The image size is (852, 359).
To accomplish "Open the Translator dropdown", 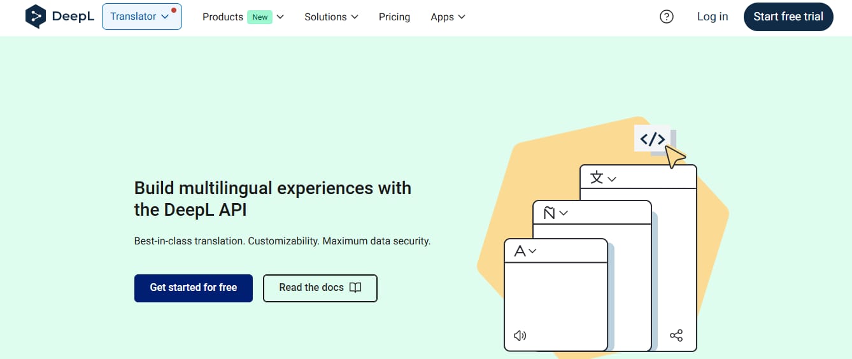I will pyautogui.click(x=141, y=17).
